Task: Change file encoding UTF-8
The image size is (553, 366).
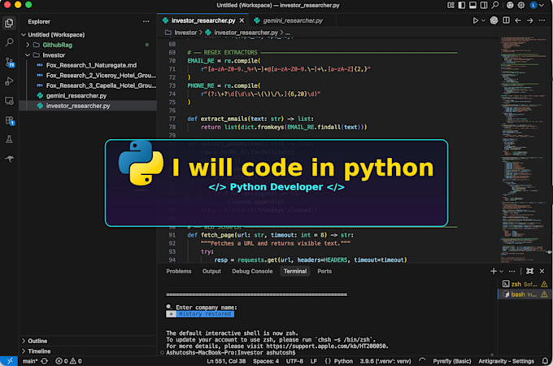Action: point(294,361)
